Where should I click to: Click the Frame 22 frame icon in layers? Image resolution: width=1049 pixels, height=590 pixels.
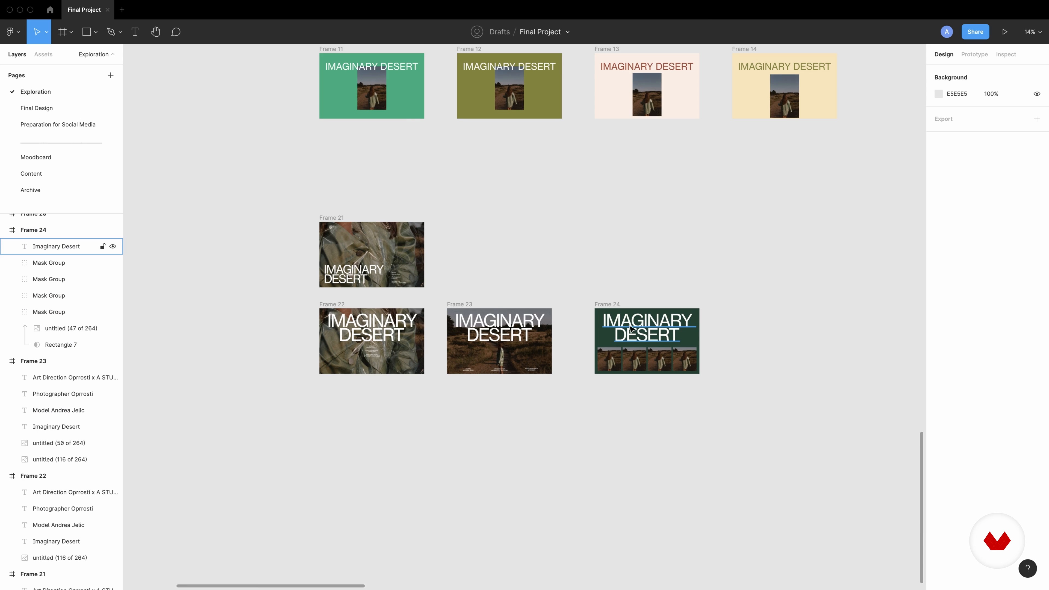tap(12, 476)
